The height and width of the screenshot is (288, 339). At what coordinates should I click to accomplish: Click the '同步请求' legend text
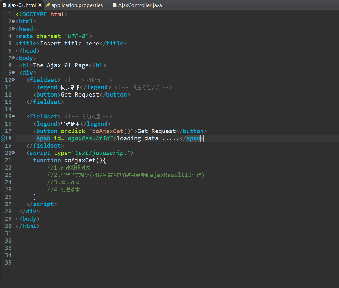[70, 87]
